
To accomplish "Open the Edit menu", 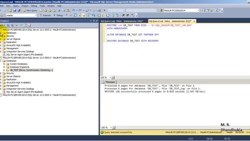I will [x=2, y=6].
